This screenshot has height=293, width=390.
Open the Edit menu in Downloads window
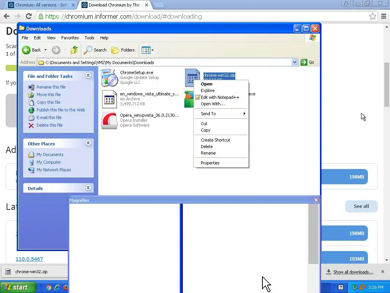37,38
